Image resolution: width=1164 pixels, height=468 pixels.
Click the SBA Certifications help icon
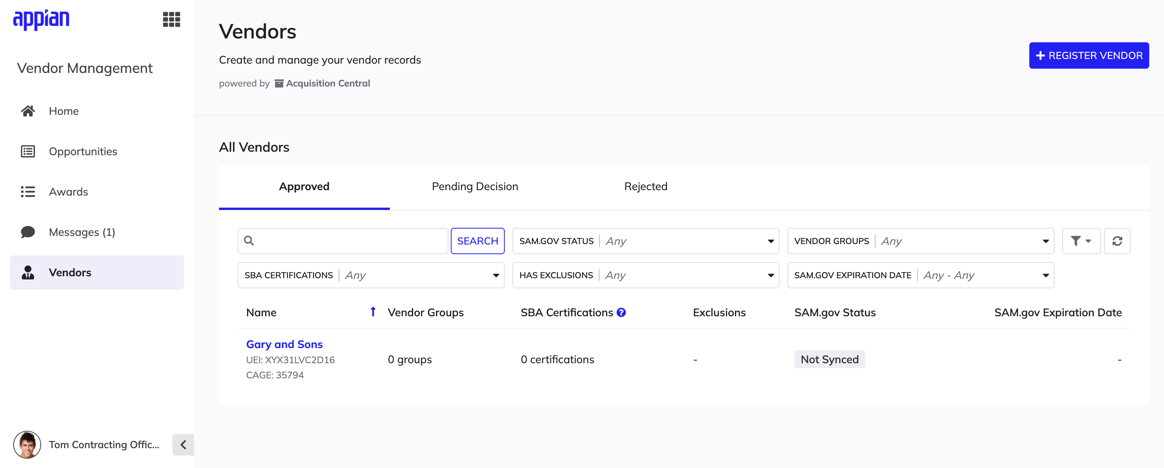pyautogui.click(x=621, y=313)
